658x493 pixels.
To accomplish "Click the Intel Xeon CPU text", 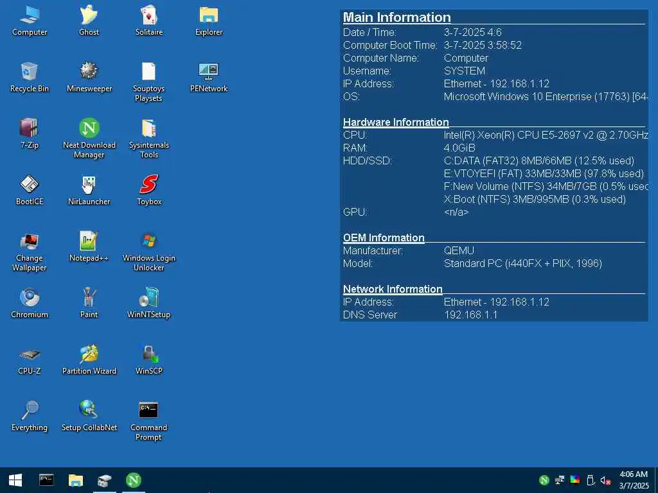I will (546, 135).
